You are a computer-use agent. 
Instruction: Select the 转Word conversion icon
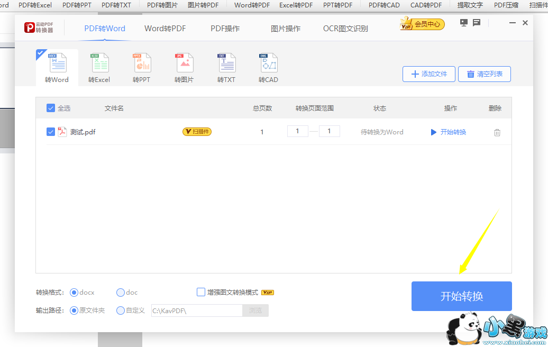pos(57,63)
